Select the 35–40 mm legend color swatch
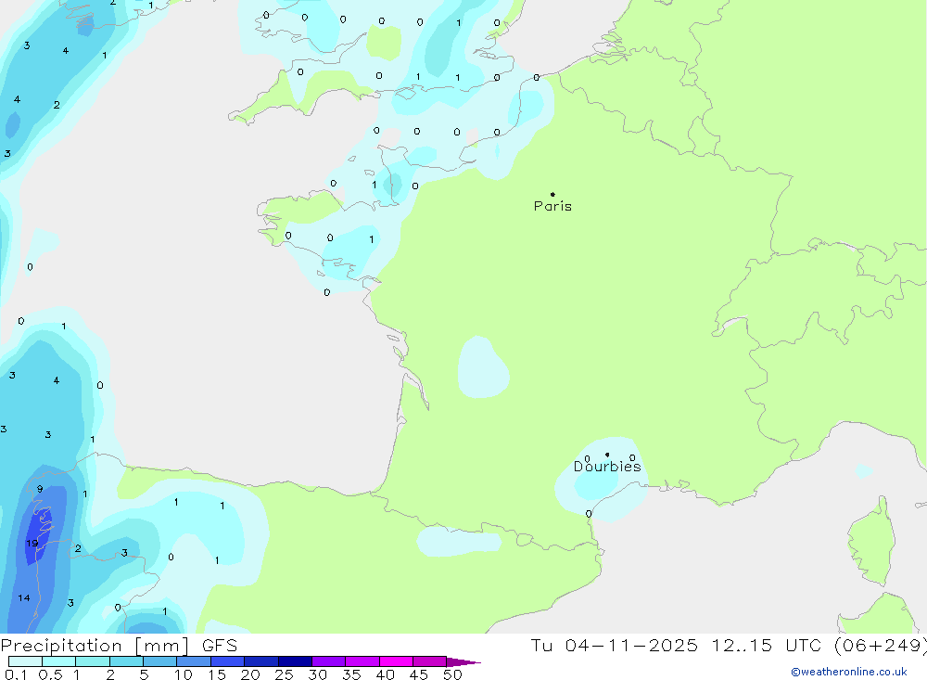Image resolution: width=927 pixels, height=680 pixels. click(x=362, y=661)
